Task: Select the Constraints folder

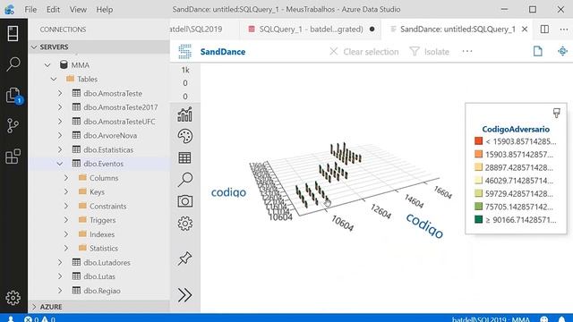Action: tap(107, 206)
